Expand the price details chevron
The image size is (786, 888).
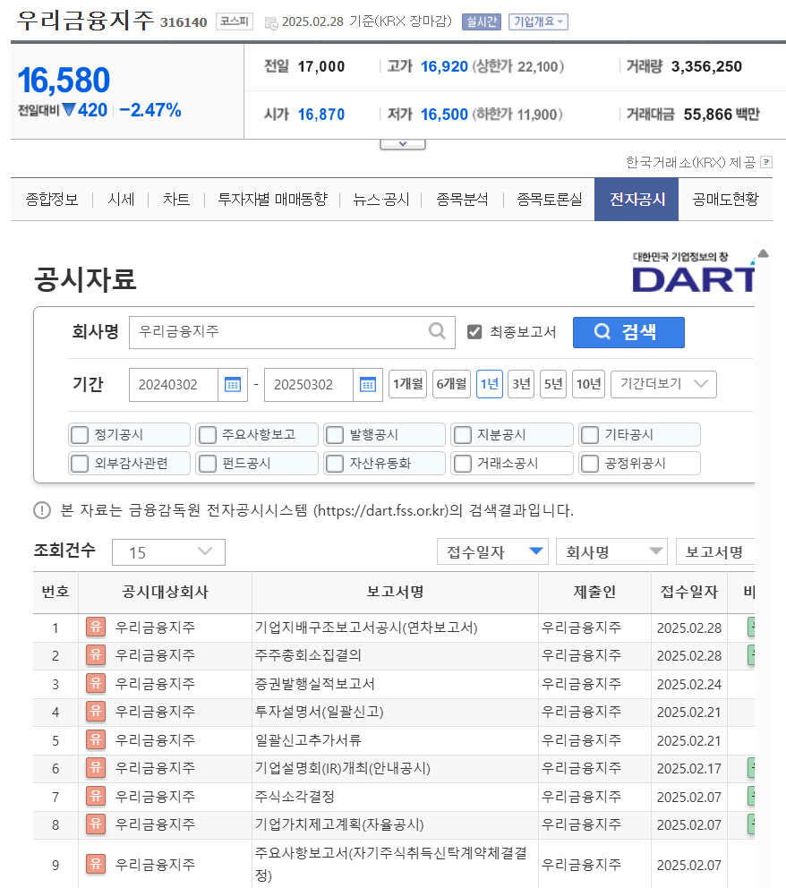403,144
